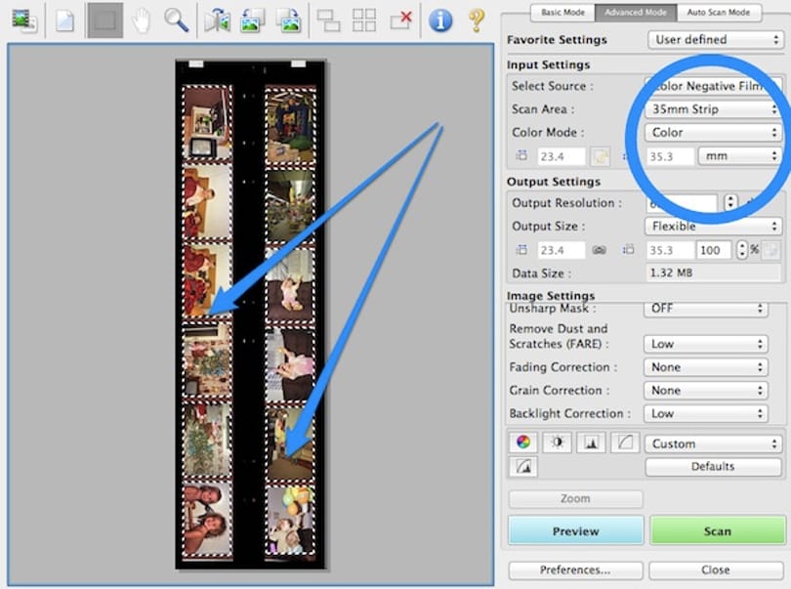
Task: Open the Fading Correction dropdown
Action: click(x=706, y=367)
